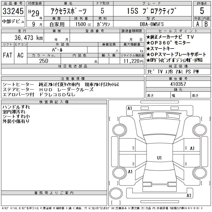Click the 純正装備 header
212x212 pixels.
pos(178,66)
